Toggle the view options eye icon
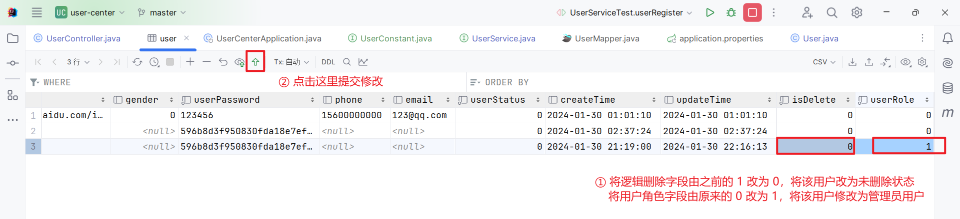 coord(905,62)
